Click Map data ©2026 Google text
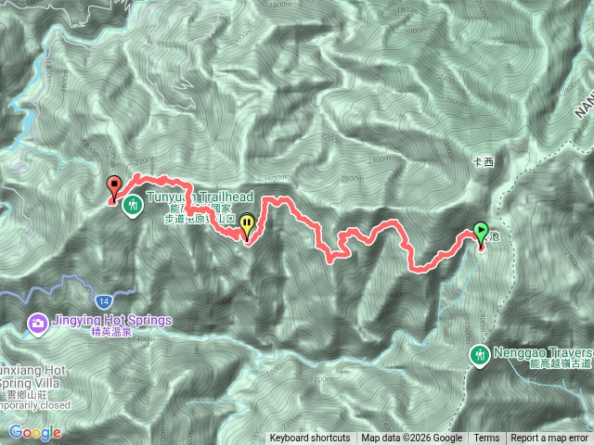 point(412,439)
